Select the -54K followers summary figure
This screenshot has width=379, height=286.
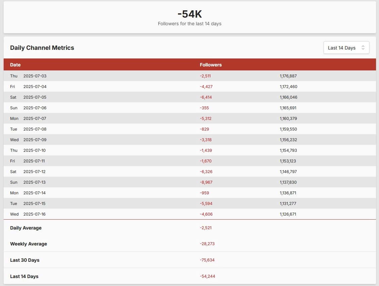[190, 14]
